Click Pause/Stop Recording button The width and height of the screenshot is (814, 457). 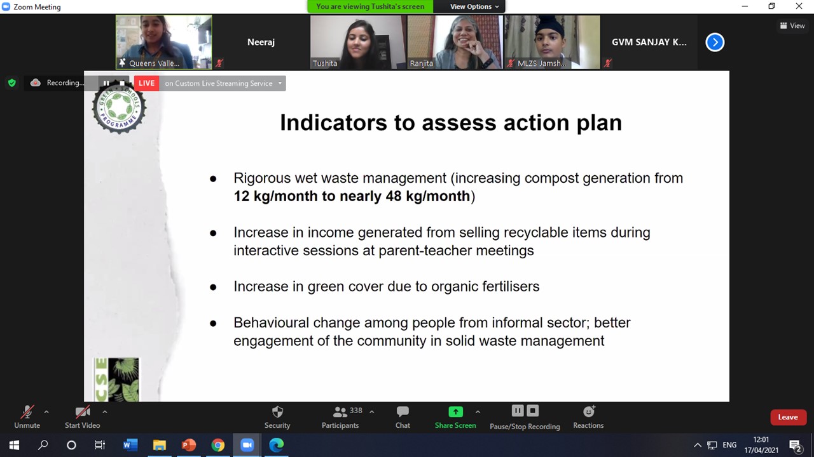[525, 416]
